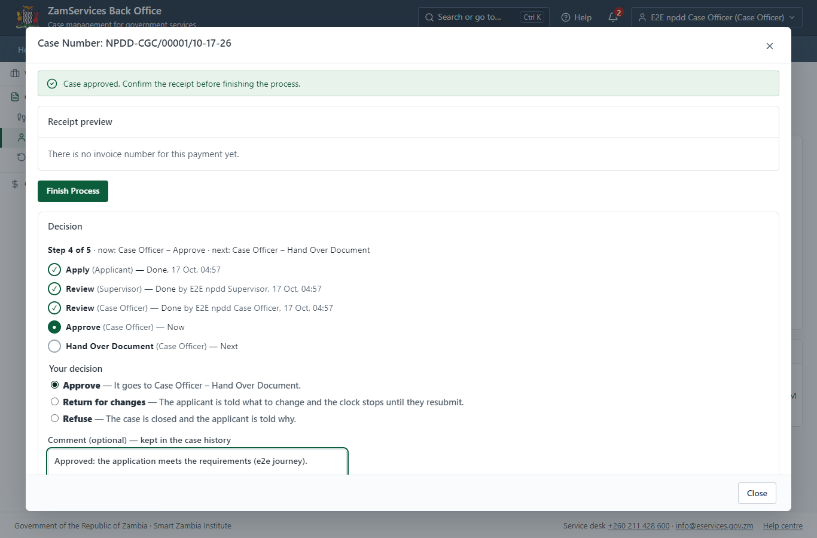This screenshot has height=538, width=817.
Task: Focus the Search or go to field
Action: [483, 17]
